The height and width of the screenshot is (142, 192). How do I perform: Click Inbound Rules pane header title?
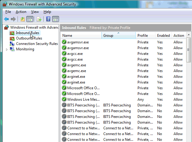(x=74, y=28)
